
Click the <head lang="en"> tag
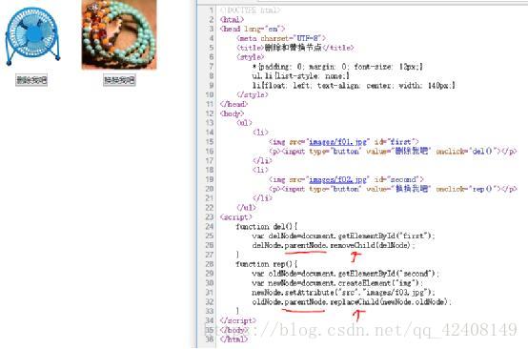click(253, 29)
